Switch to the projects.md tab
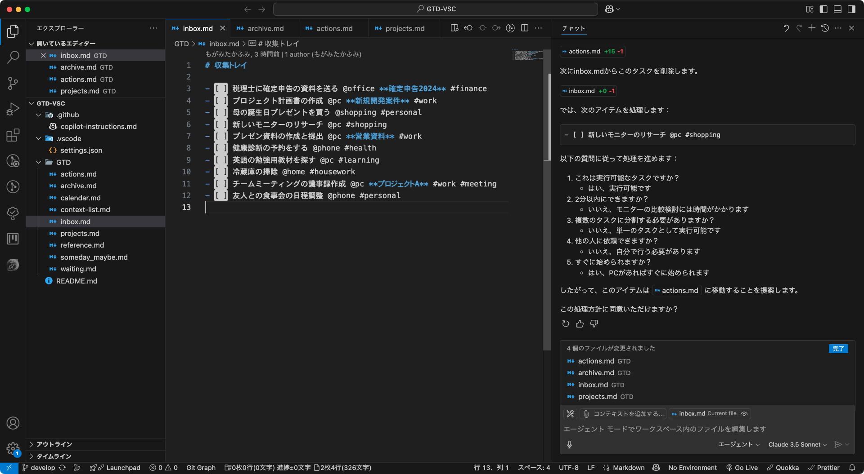Screen dimensions: 864x474 click(x=404, y=28)
